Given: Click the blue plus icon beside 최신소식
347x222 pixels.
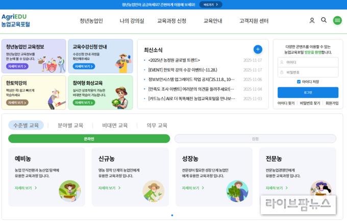Looking at the screenshot, I should pyautogui.click(x=258, y=50).
